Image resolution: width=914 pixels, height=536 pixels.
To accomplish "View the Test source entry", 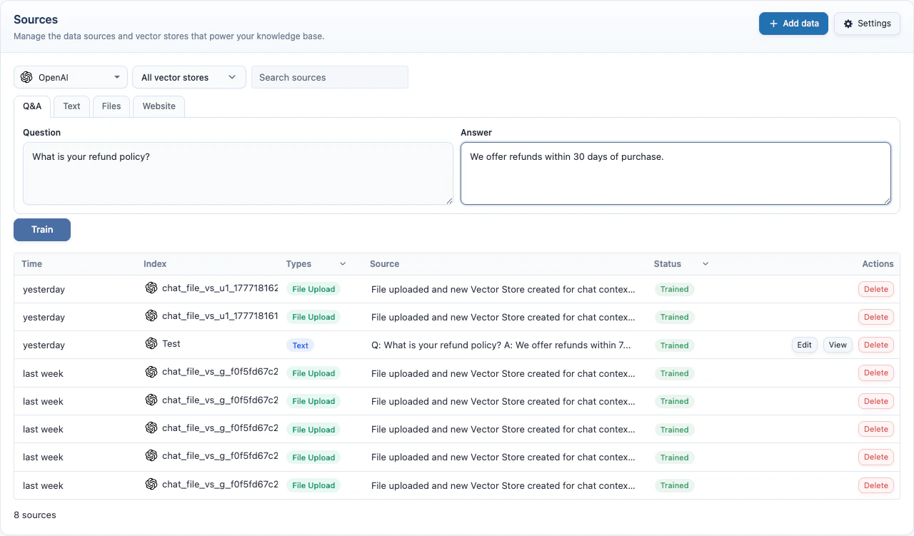I will pos(837,344).
